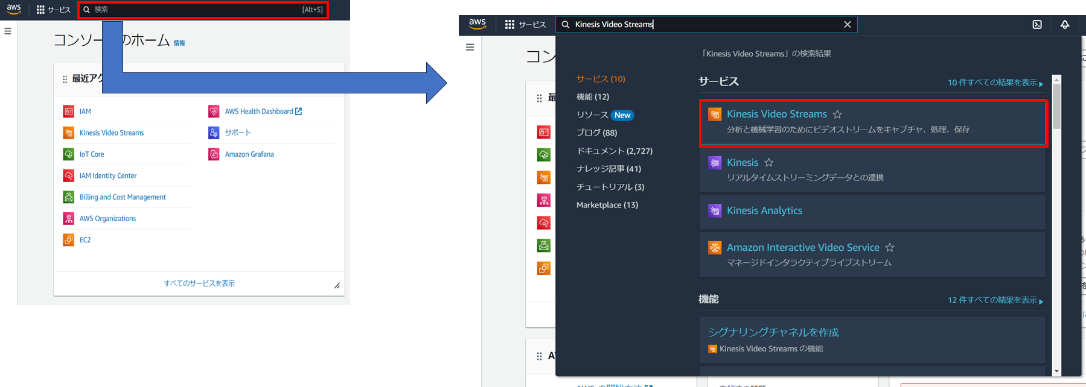Click the resize handle of the recently visited widget
The width and height of the screenshot is (1086, 387).
click(x=337, y=286)
